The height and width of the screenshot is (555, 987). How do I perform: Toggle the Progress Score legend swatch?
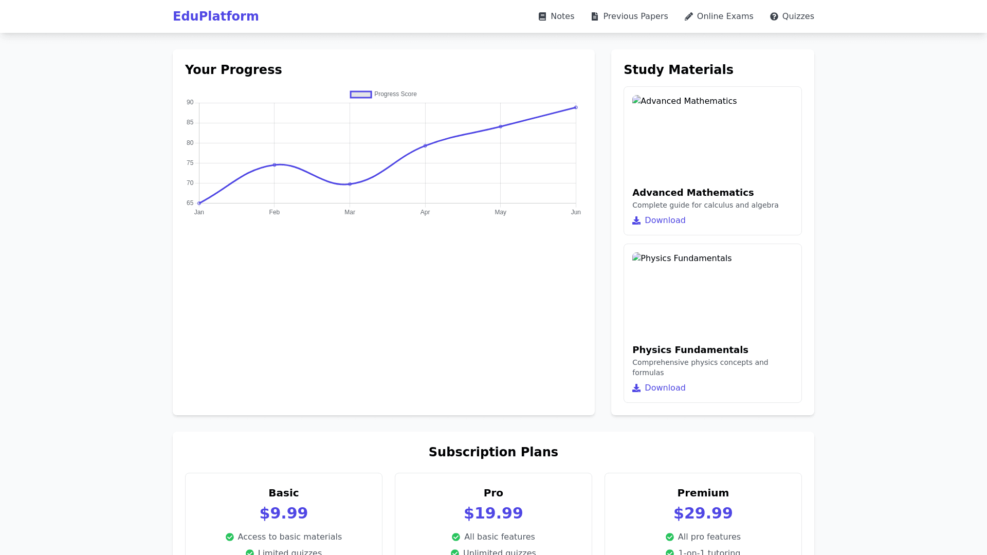[361, 95]
